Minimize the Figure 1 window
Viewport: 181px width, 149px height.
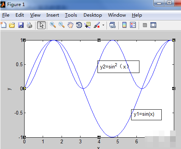point(159,3)
